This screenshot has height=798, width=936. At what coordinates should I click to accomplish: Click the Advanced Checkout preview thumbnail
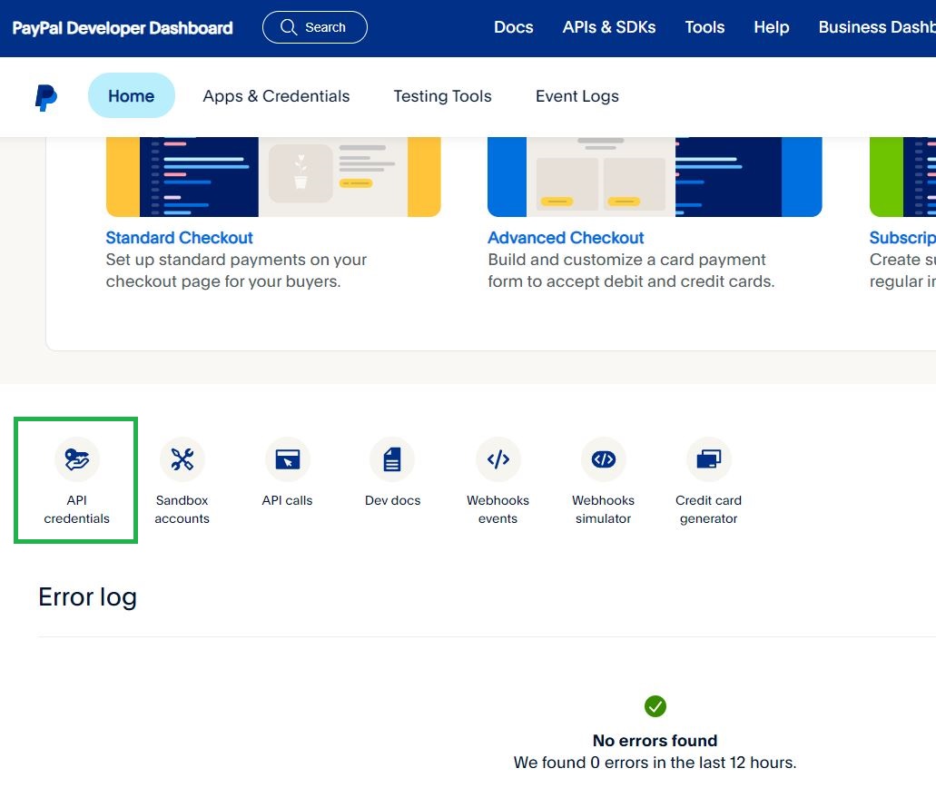point(654,177)
